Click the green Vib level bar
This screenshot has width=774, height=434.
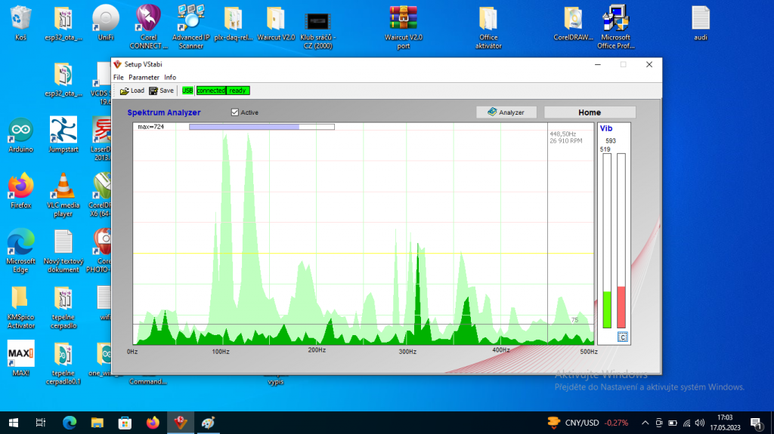pyautogui.click(x=606, y=308)
